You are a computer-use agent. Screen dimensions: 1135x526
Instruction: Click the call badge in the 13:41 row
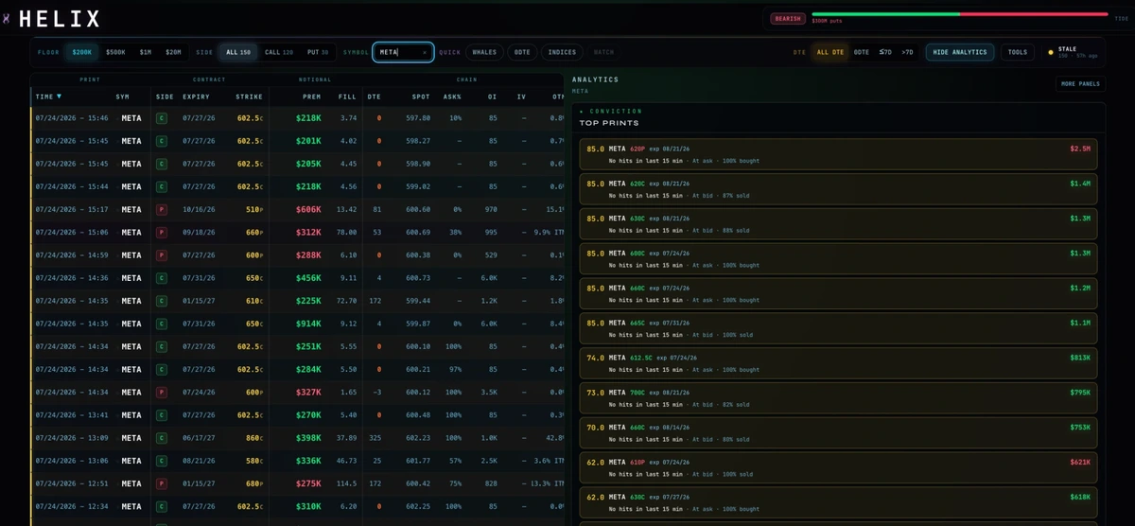pyautogui.click(x=162, y=414)
